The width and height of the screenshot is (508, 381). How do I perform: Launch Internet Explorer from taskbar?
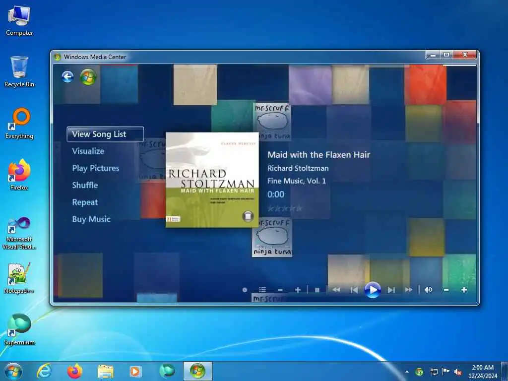(x=44, y=371)
